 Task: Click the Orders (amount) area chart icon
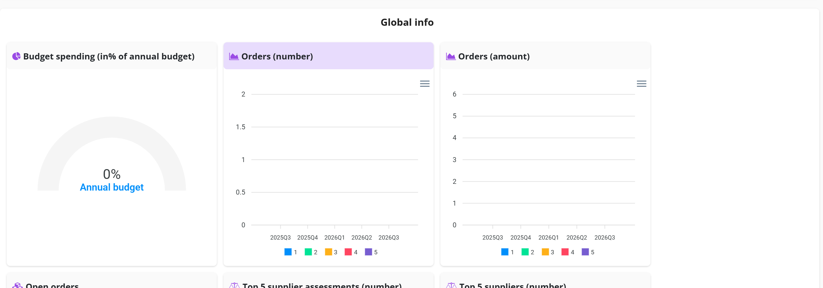click(451, 56)
